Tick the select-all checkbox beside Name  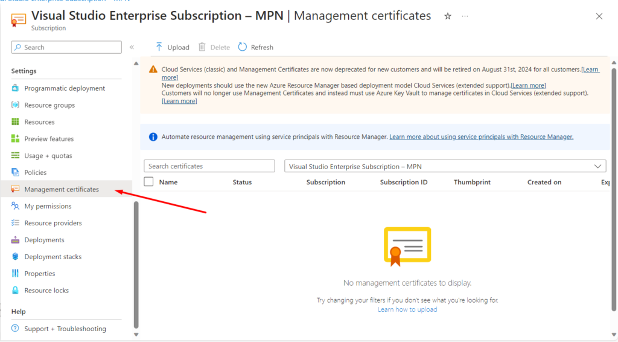148,182
